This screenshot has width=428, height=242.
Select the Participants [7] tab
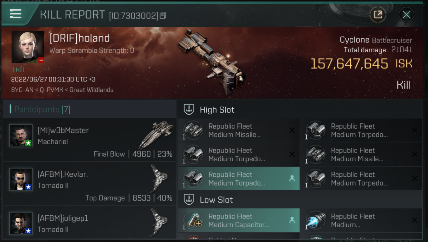pos(42,109)
